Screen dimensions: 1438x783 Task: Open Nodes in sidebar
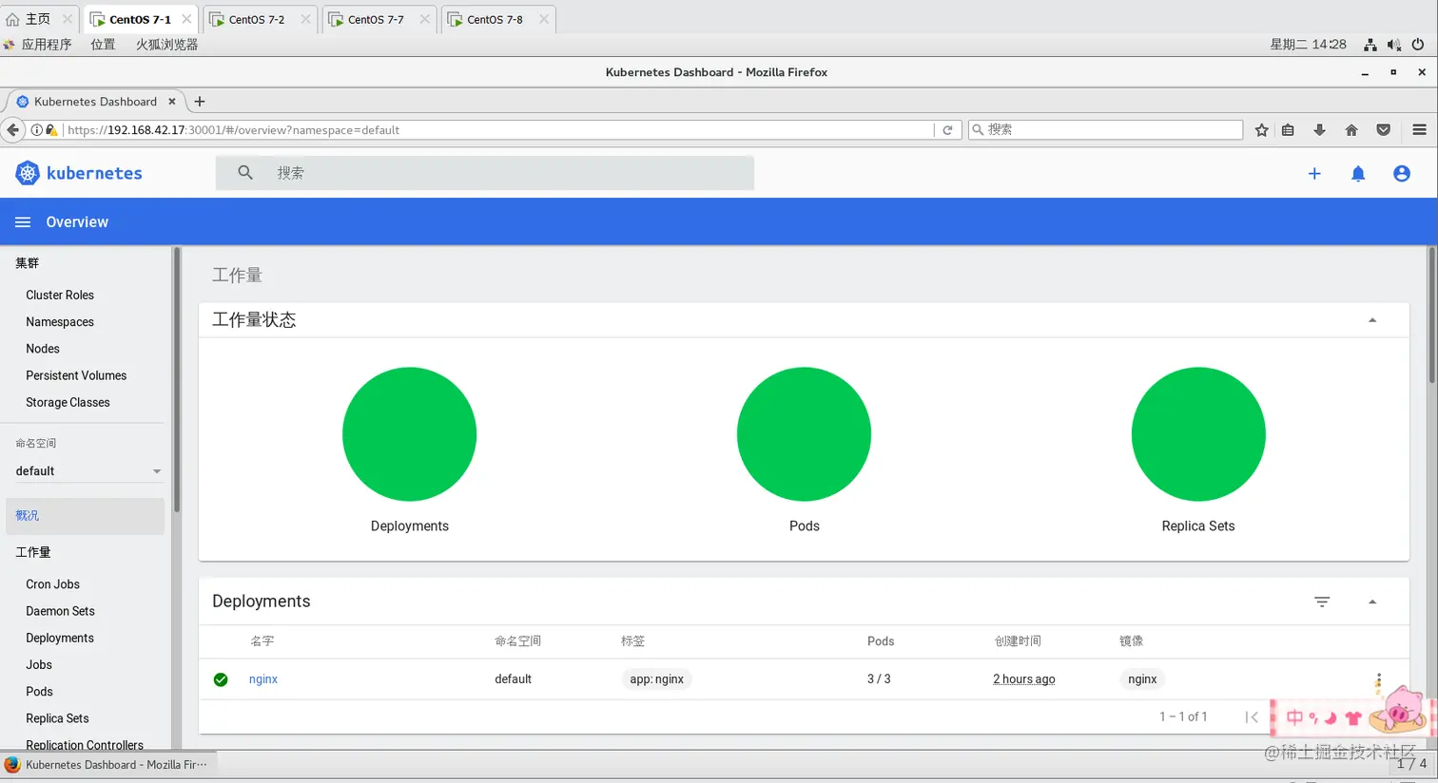pos(43,349)
